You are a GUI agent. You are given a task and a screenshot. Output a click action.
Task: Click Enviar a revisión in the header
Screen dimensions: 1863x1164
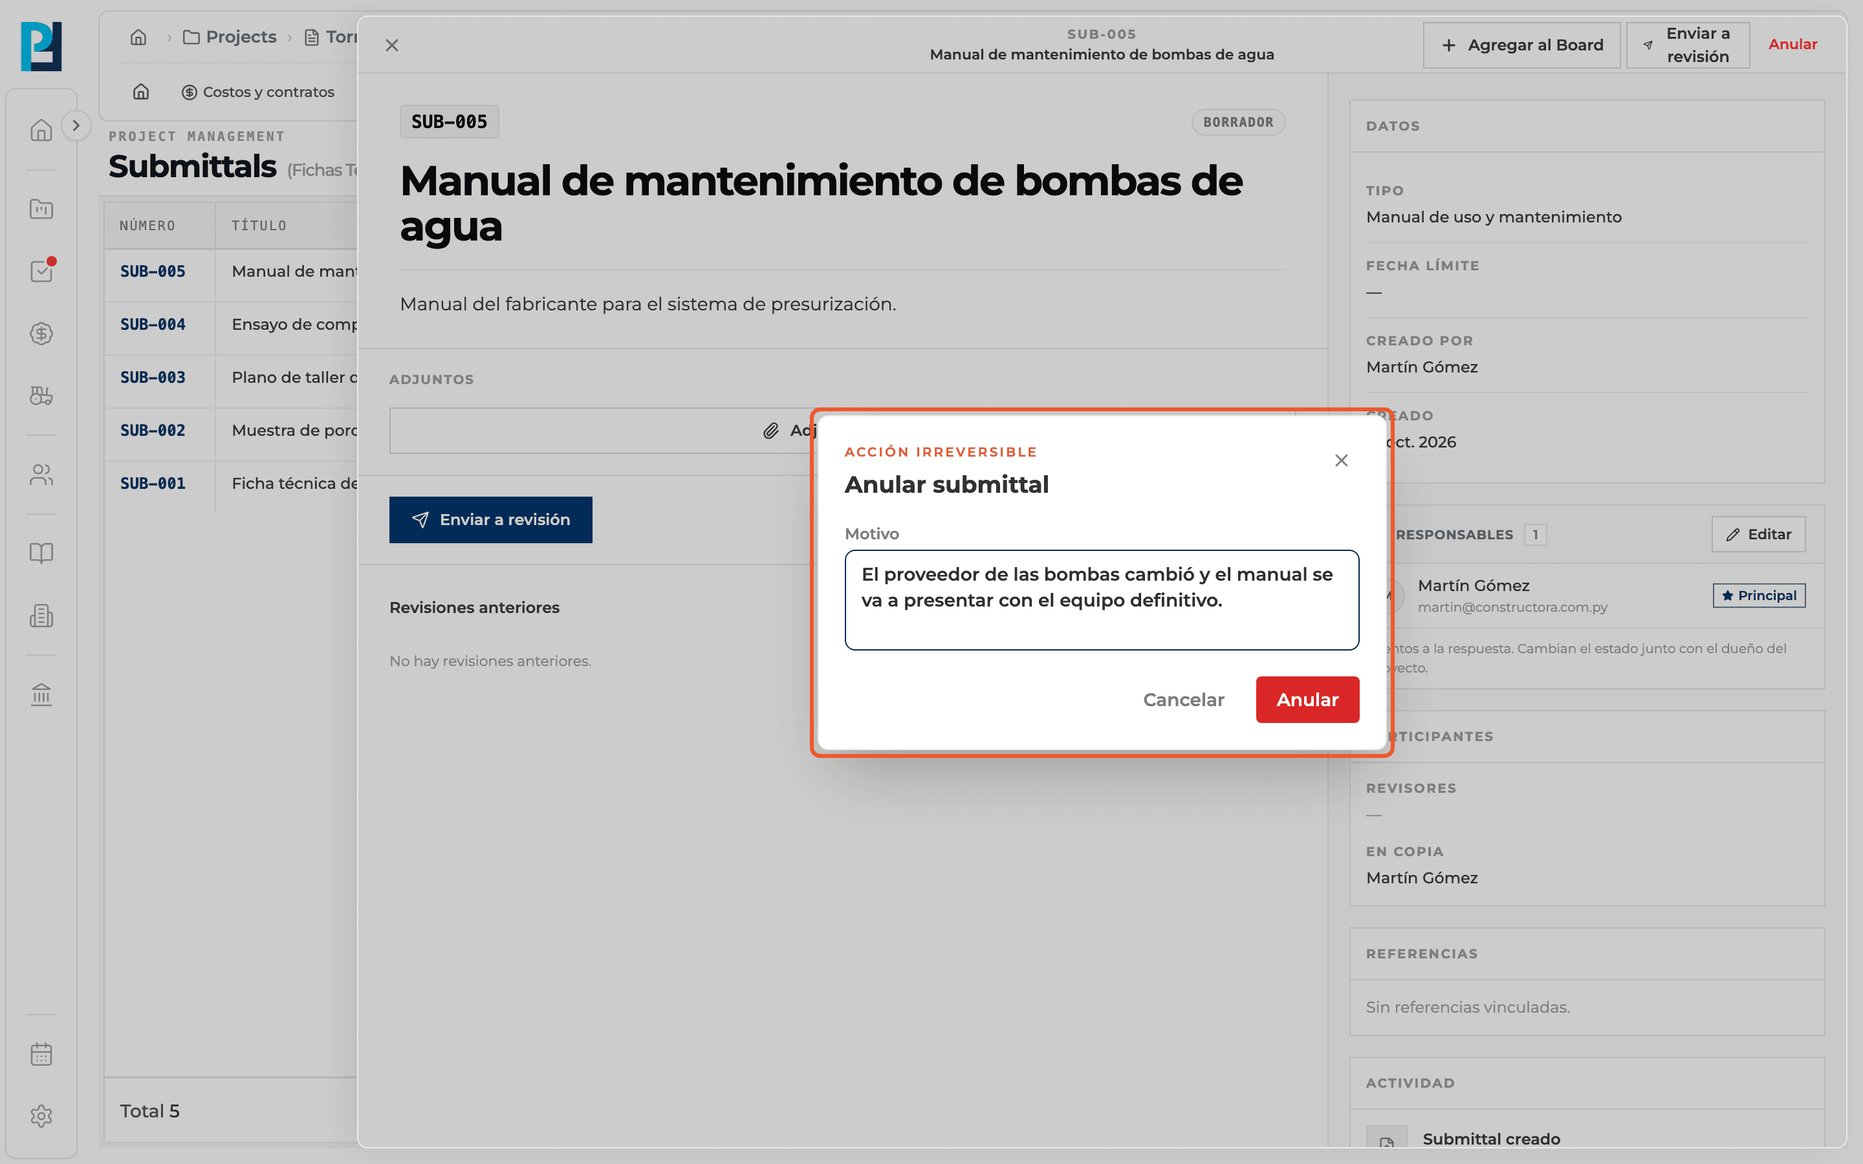pos(1688,45)
